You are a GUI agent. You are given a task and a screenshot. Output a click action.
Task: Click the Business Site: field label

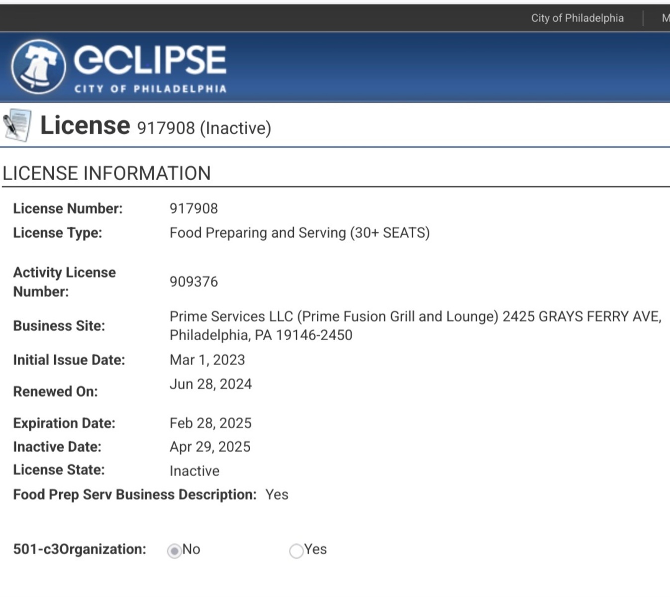tap(59, 326)
